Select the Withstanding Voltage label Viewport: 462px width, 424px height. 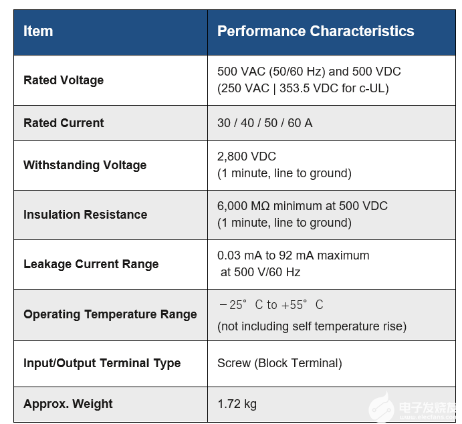click(x=85, y=165)
